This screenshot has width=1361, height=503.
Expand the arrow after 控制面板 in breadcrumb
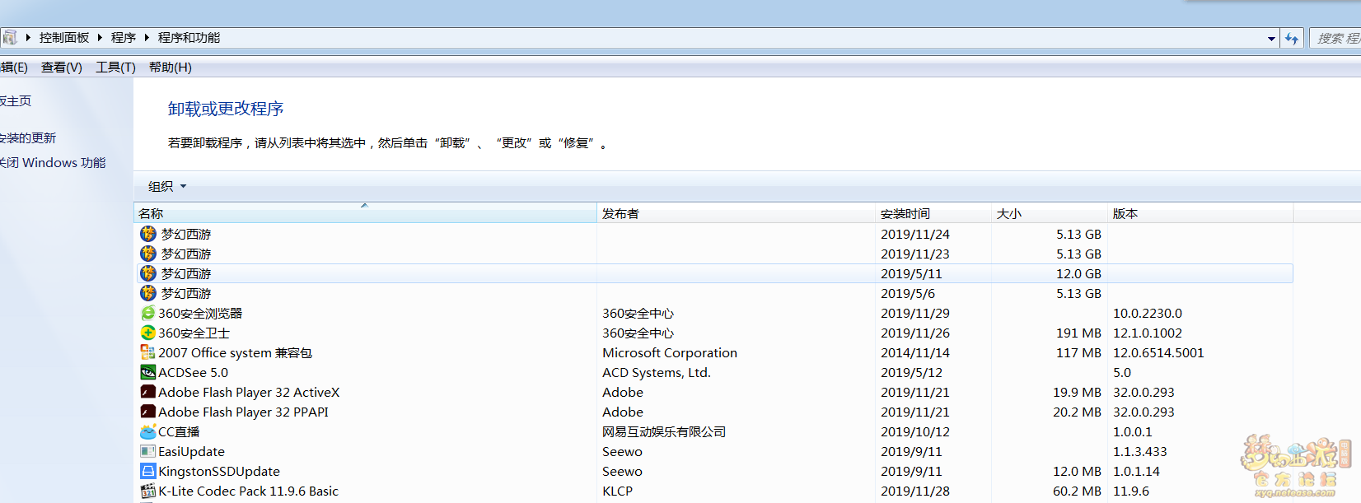[x=100, y=38]
